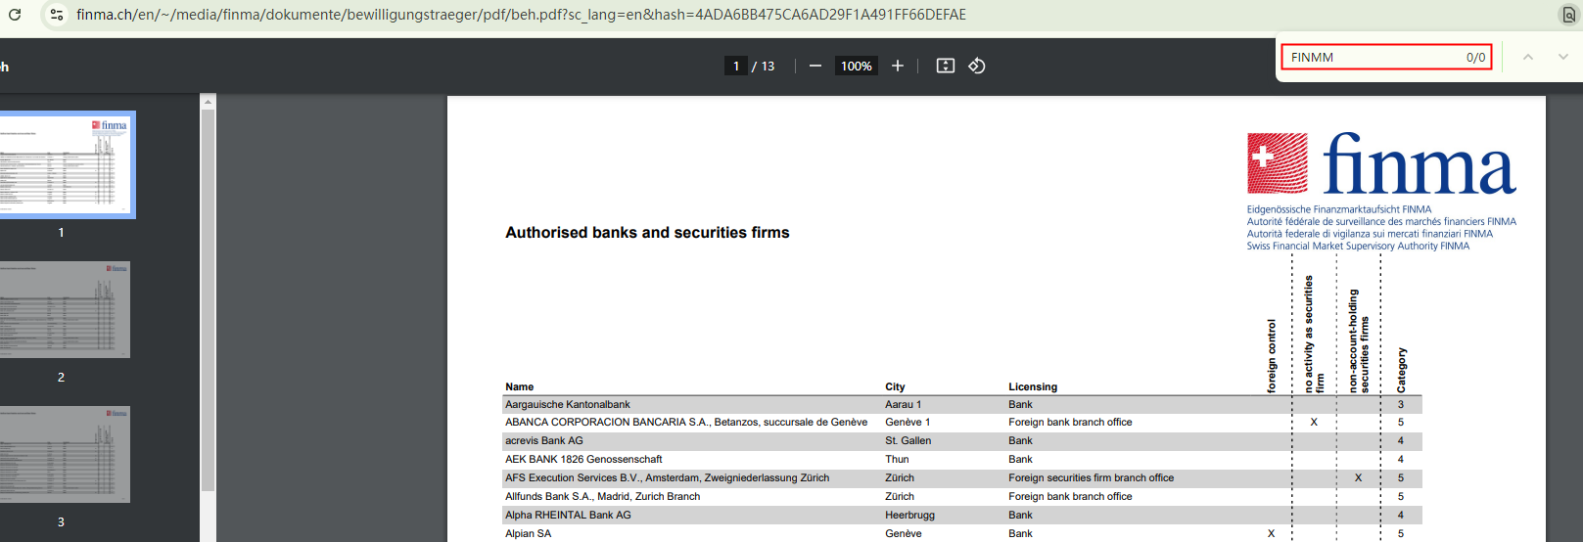Click 'Foreign bank branch office' in ABANCA row
Image resolution: width=1583 pixels, height=542 pixels.
(1070, 423)
